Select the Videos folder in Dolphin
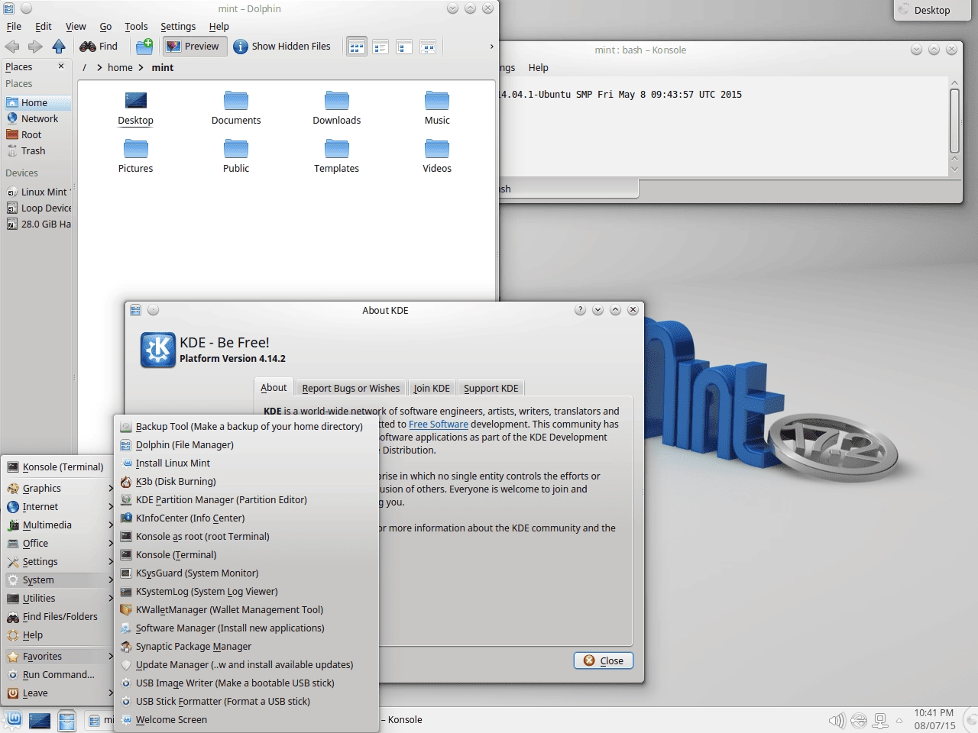 coord(437,156)
